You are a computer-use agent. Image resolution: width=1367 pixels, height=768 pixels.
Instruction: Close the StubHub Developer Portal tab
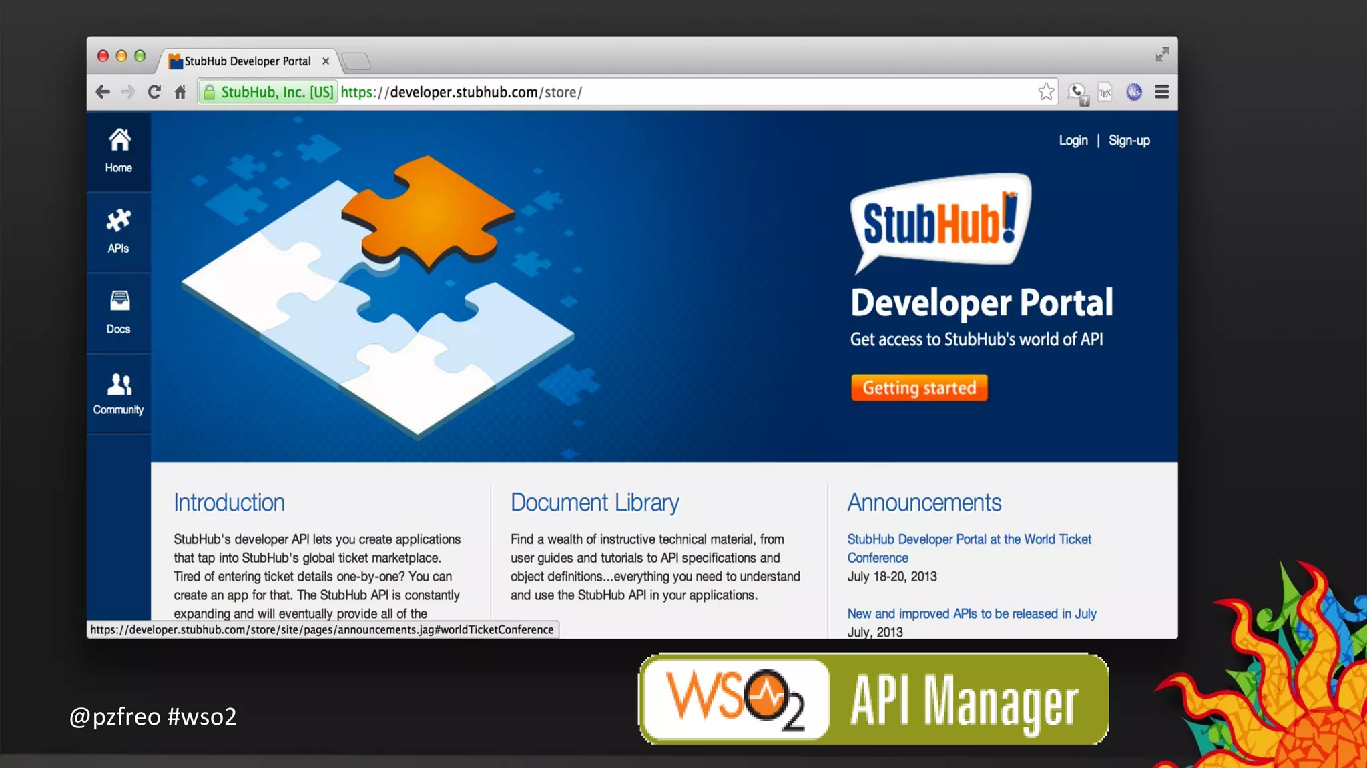pyautogui.click(x=326, y=61)
